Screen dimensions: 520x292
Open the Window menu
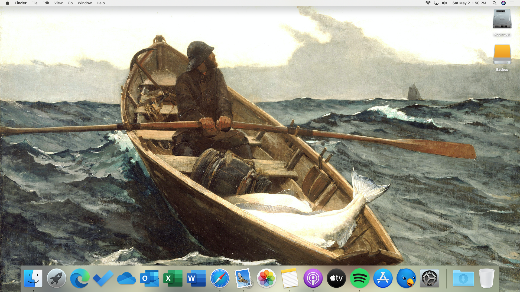click(x=84, y=3)
